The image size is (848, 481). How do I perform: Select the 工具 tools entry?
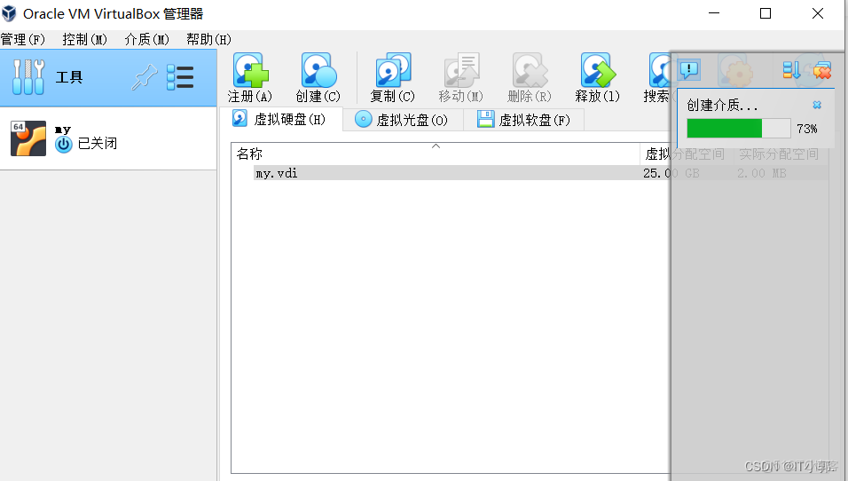click(x=108, y=77)
